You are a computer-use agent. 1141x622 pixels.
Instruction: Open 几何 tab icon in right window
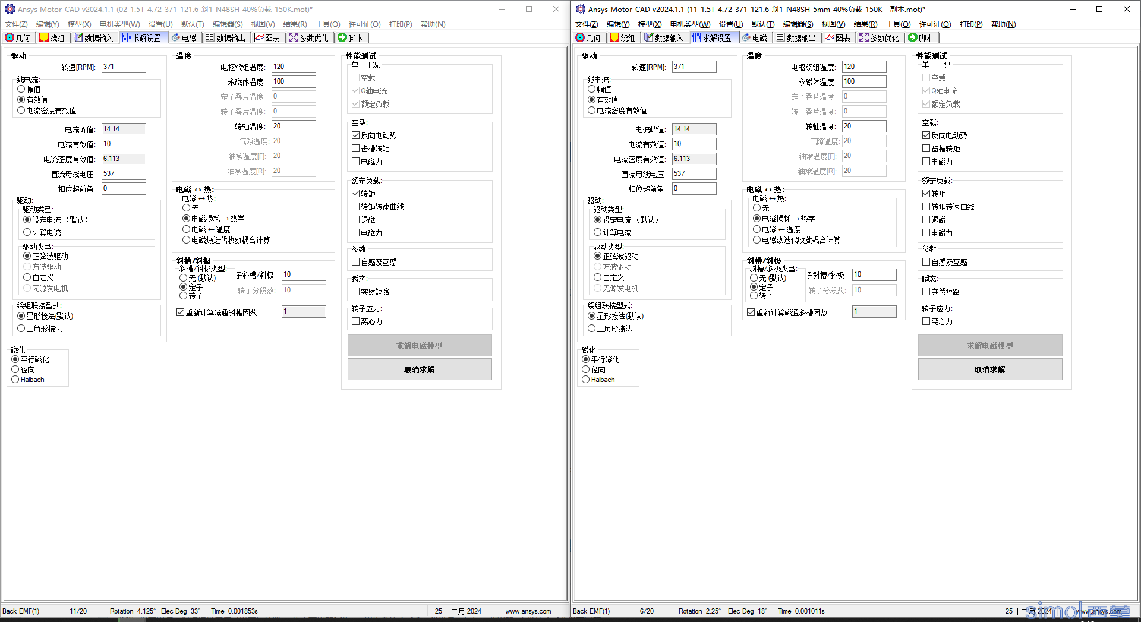point(580,37)
